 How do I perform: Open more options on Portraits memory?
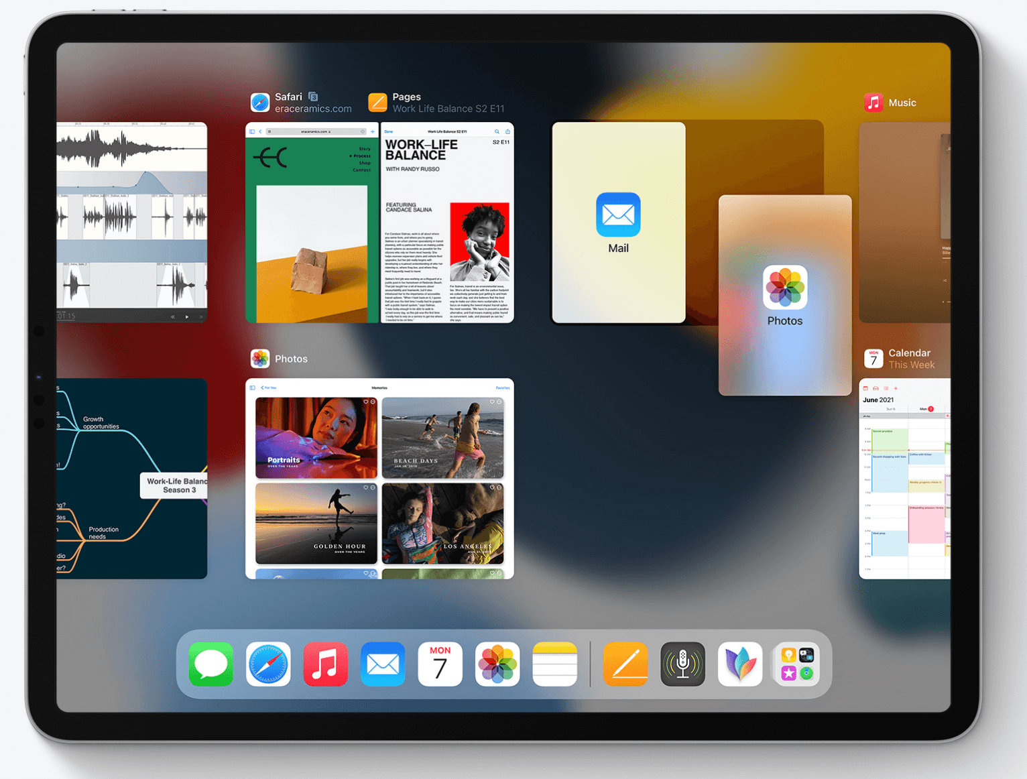click(373, 402)
